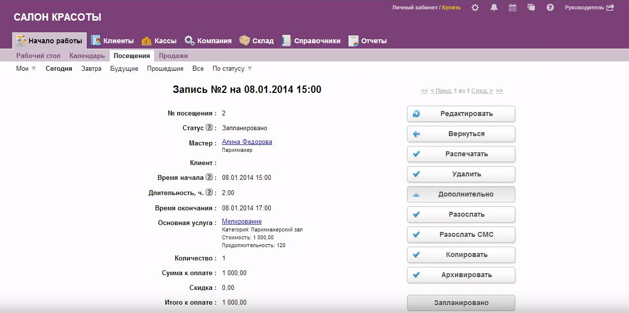629x313 pixels.
Task: Open the По статусу dropdown
Action: [232, 69]
